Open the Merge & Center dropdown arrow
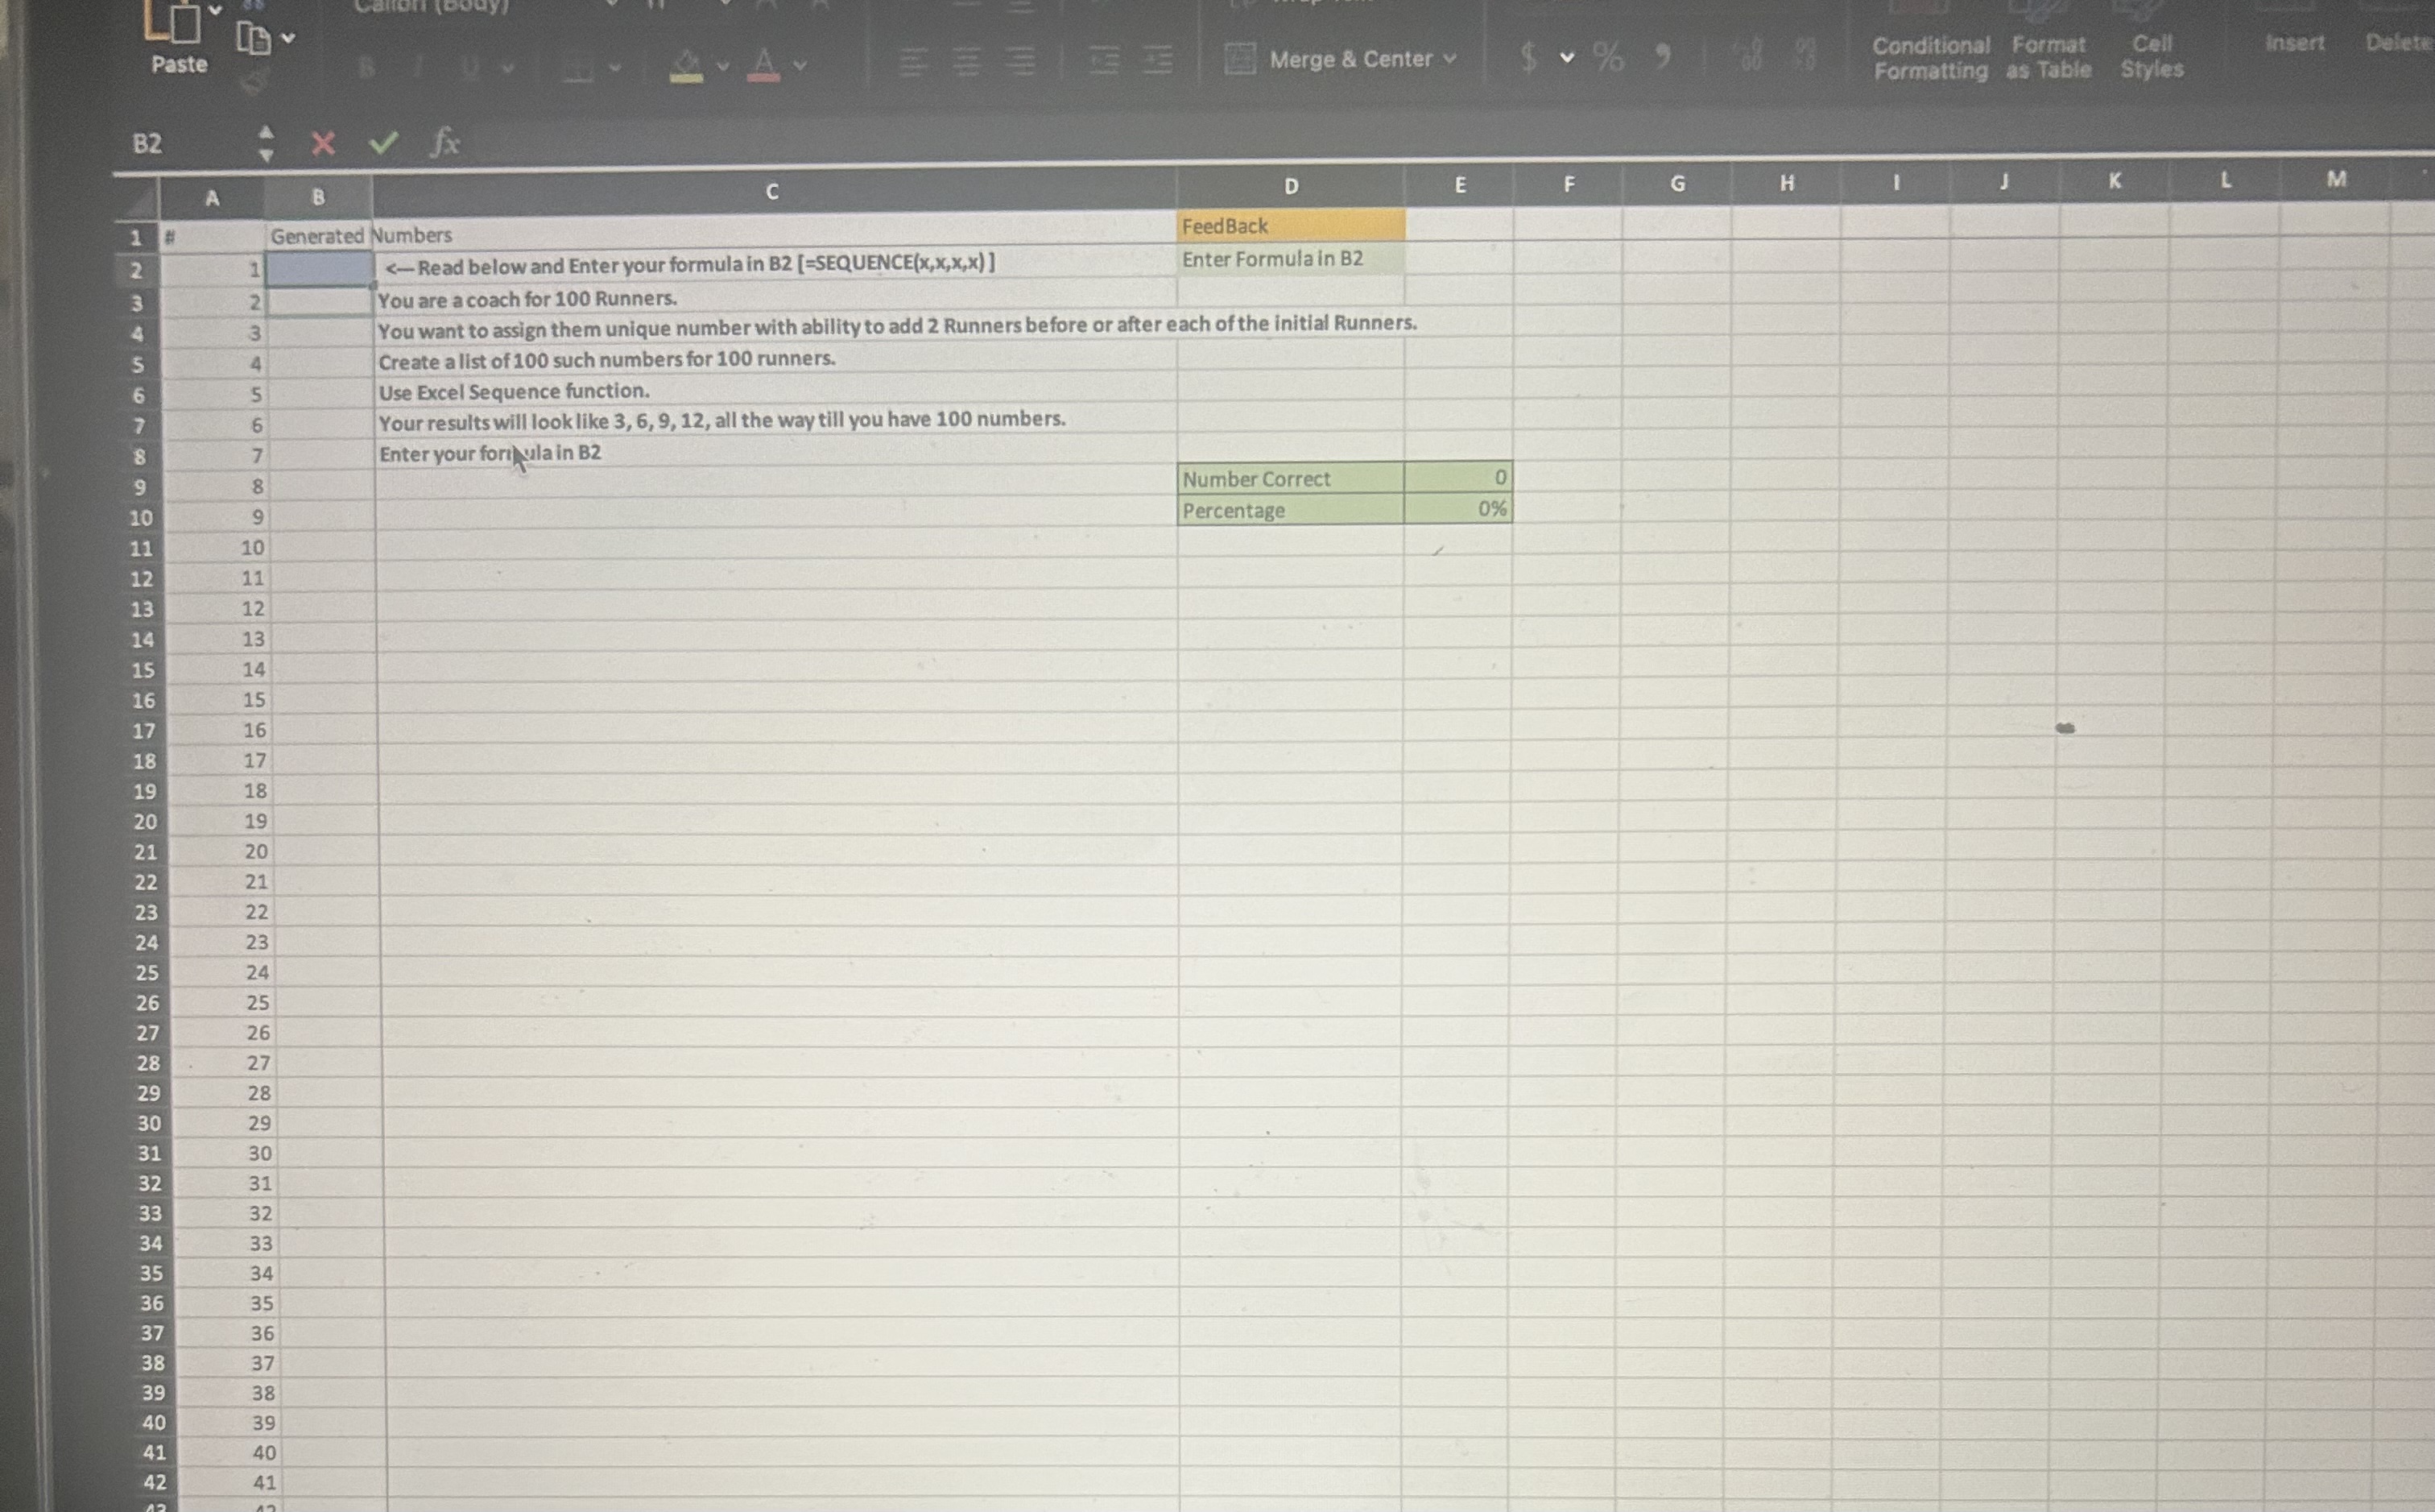This screenshot has width=2435, height=1512. 1449,59
